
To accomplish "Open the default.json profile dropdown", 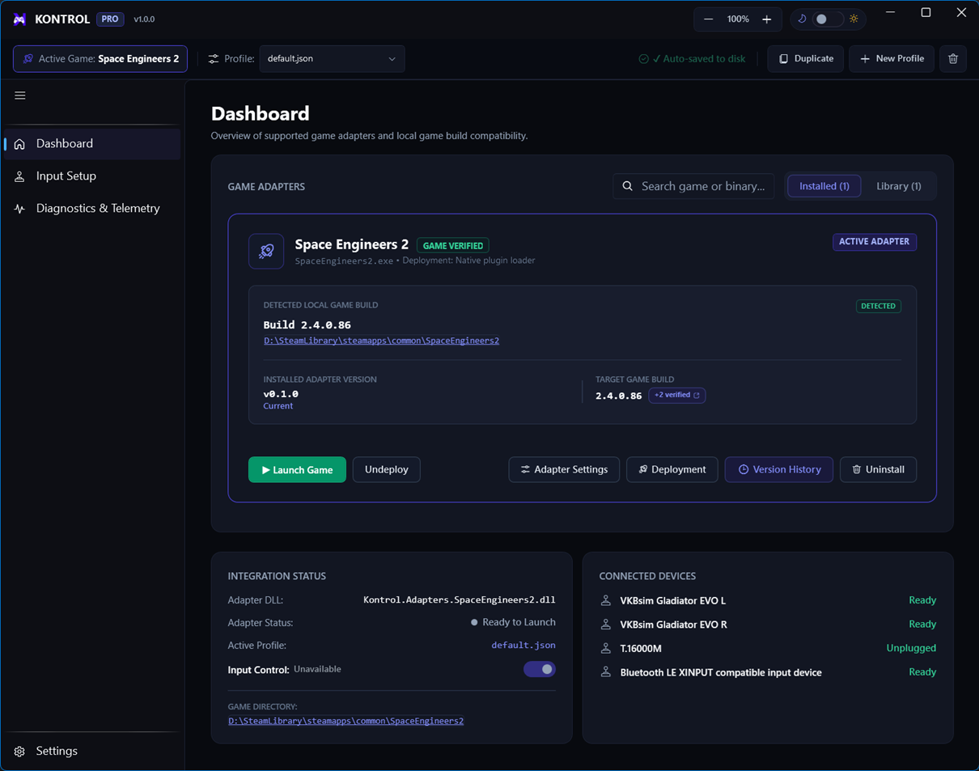I will pos(332,59).
